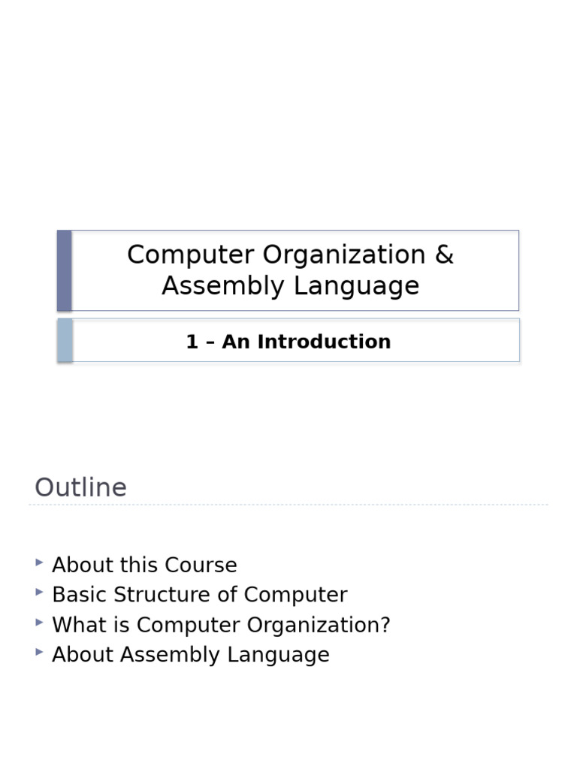Click the dark blue accent bar beside the title
Screen dimensions: 577x769
click(x=65, y=270)
